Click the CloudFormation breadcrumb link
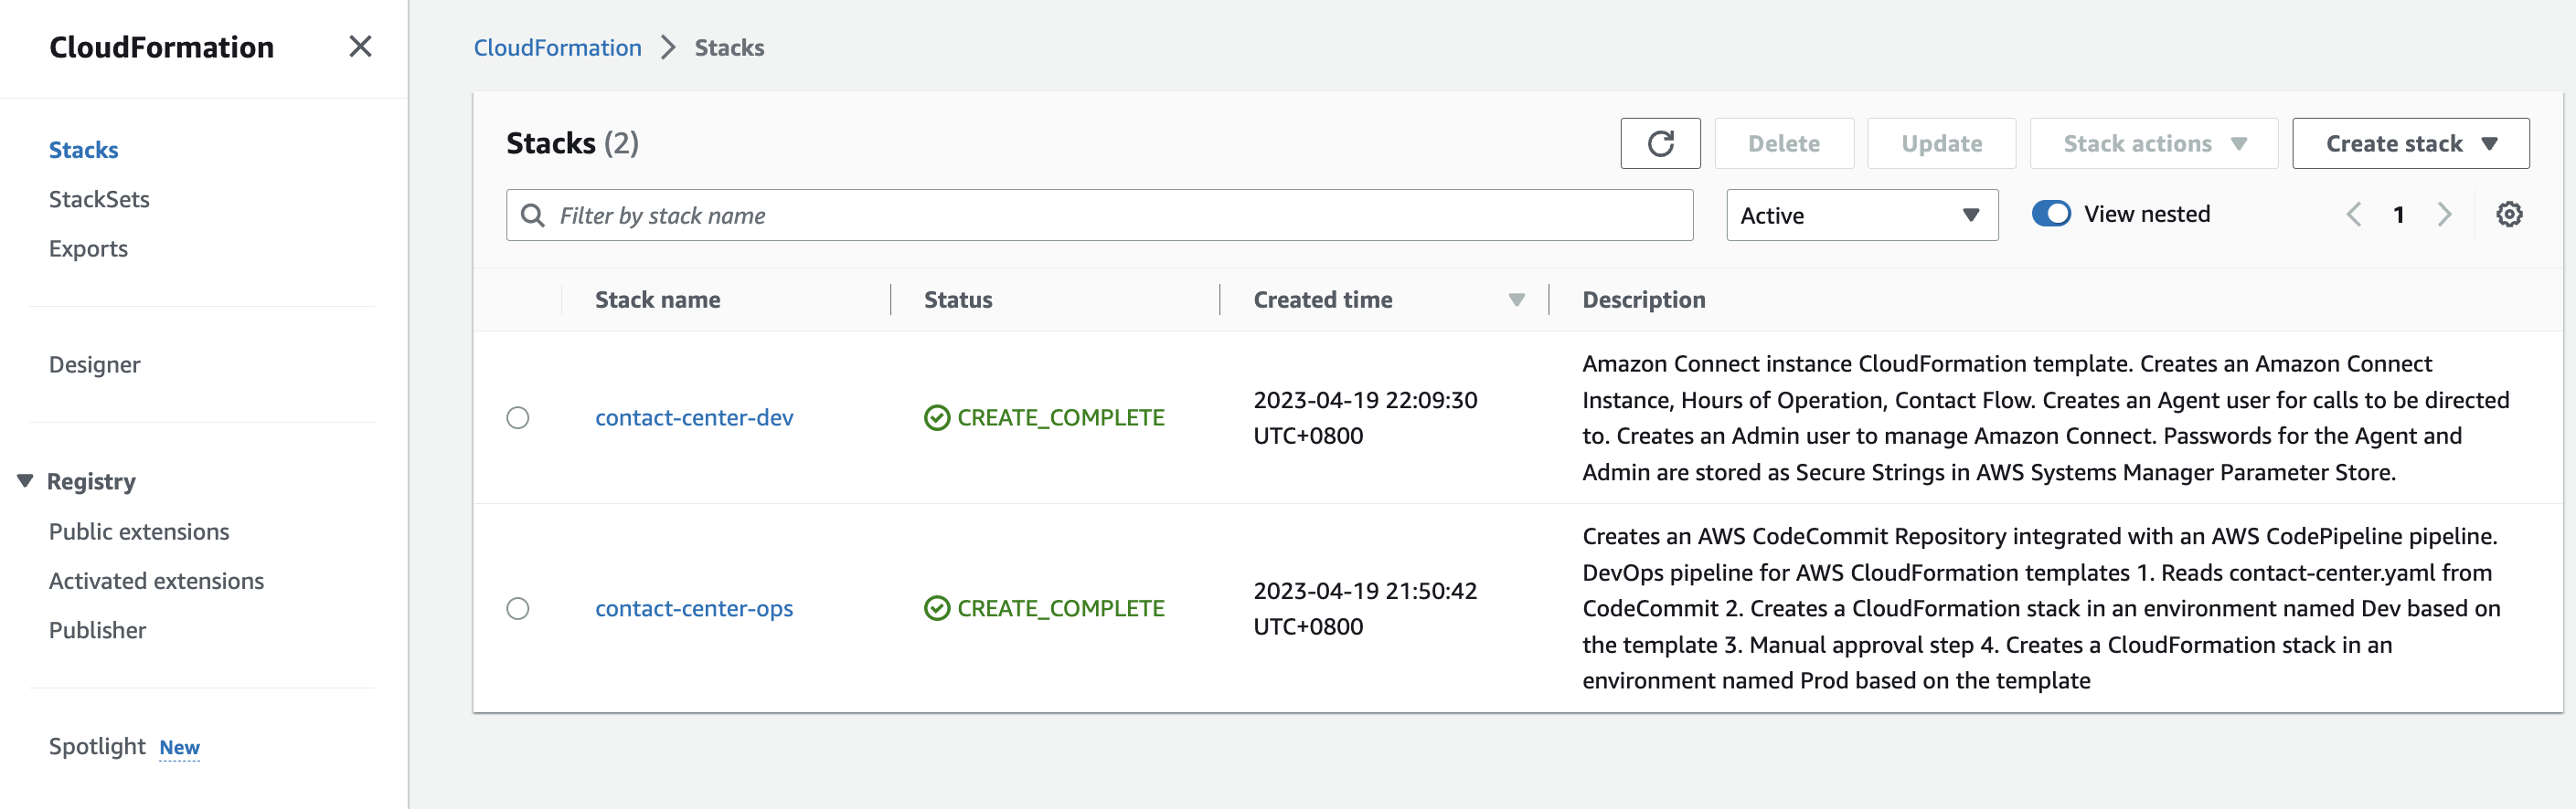This screenshot has height=809, width=2576. click(557, 48)
